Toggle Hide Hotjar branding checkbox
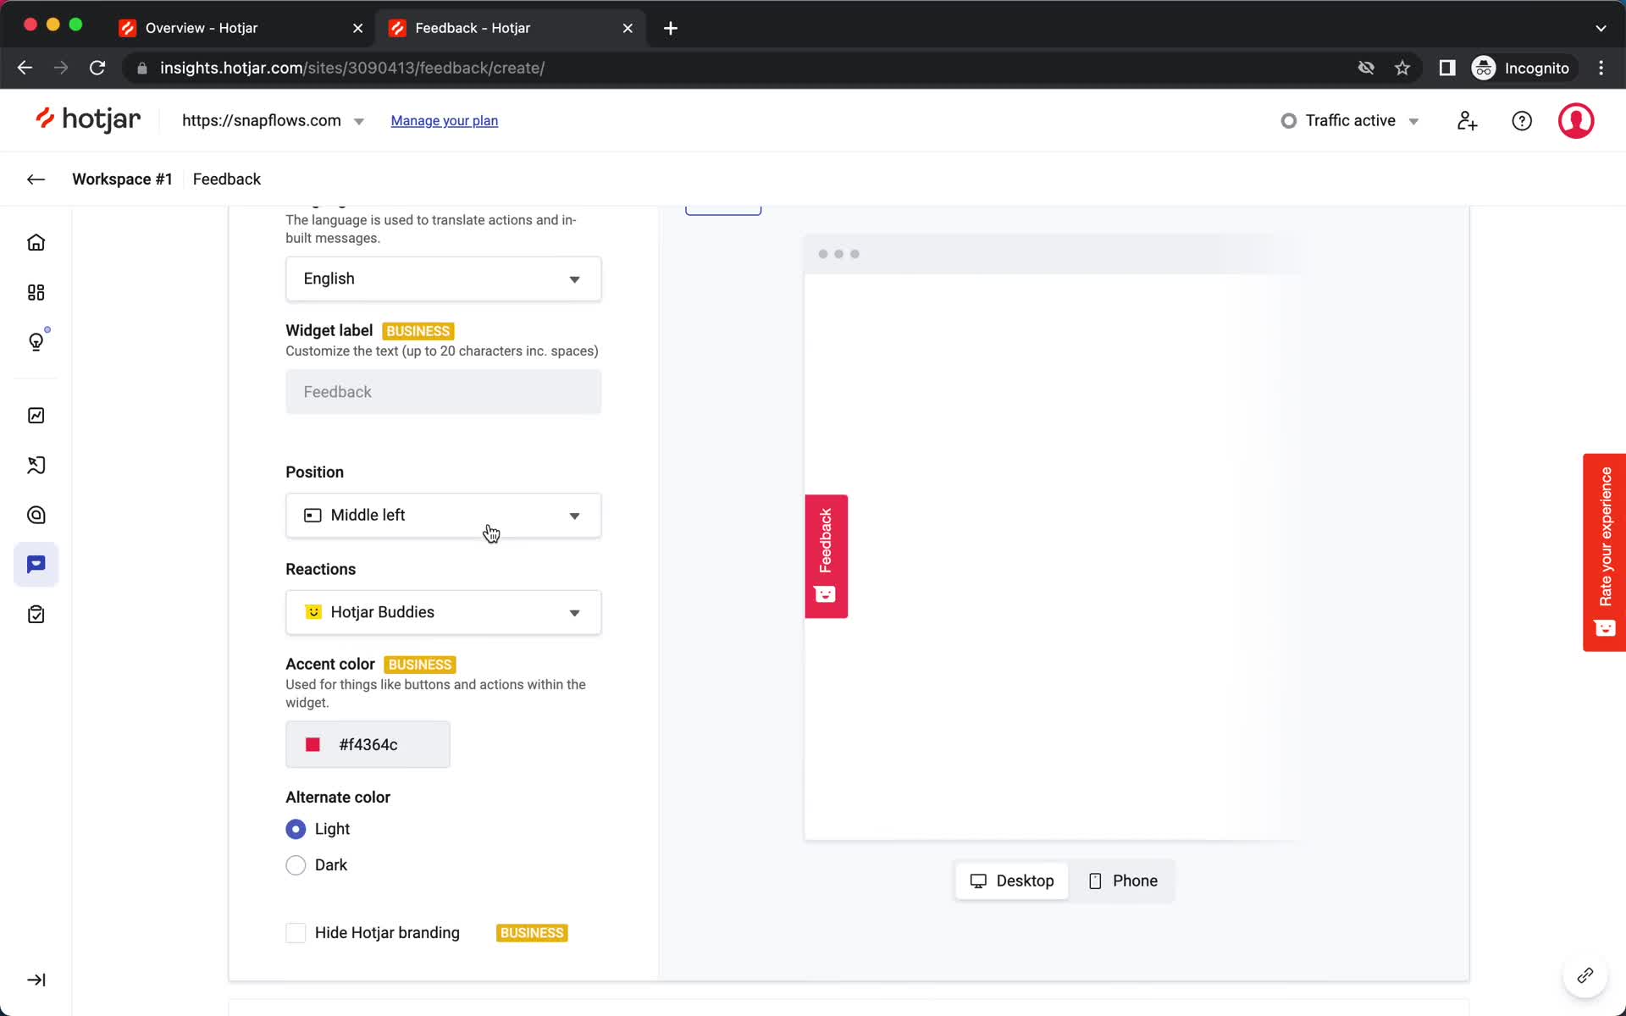The height and width of the screenshot is (1016, 1626). (x=295, y=933)
